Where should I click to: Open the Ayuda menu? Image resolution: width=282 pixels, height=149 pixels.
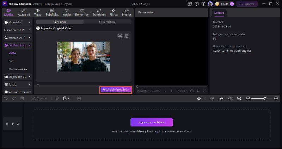point(68,4)
